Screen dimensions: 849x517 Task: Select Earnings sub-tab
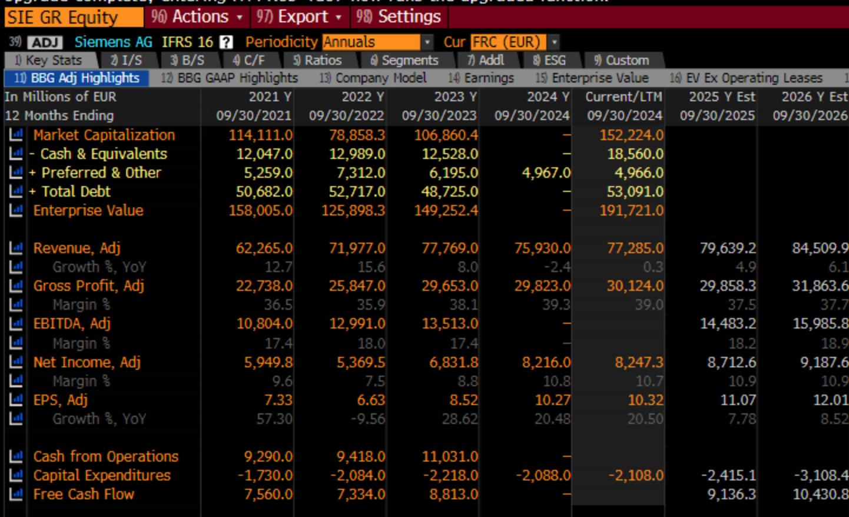(x=481, y=78)
